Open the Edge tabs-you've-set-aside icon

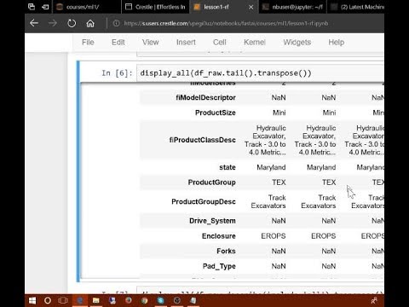[32, 7]
